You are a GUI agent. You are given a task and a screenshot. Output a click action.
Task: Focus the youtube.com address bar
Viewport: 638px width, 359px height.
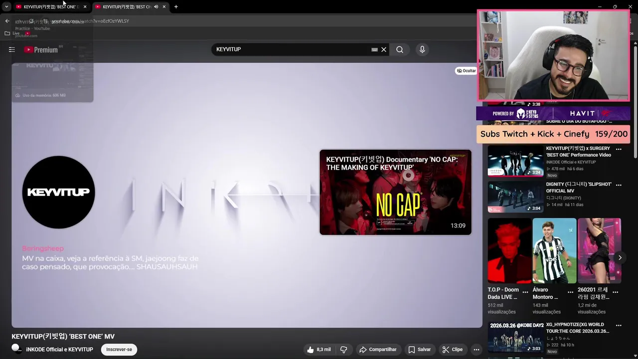click(x=90, y=21)
